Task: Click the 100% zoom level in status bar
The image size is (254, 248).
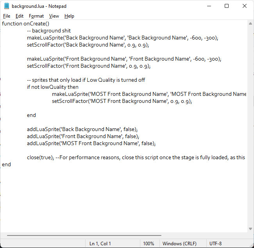Action: coord(148,243)
